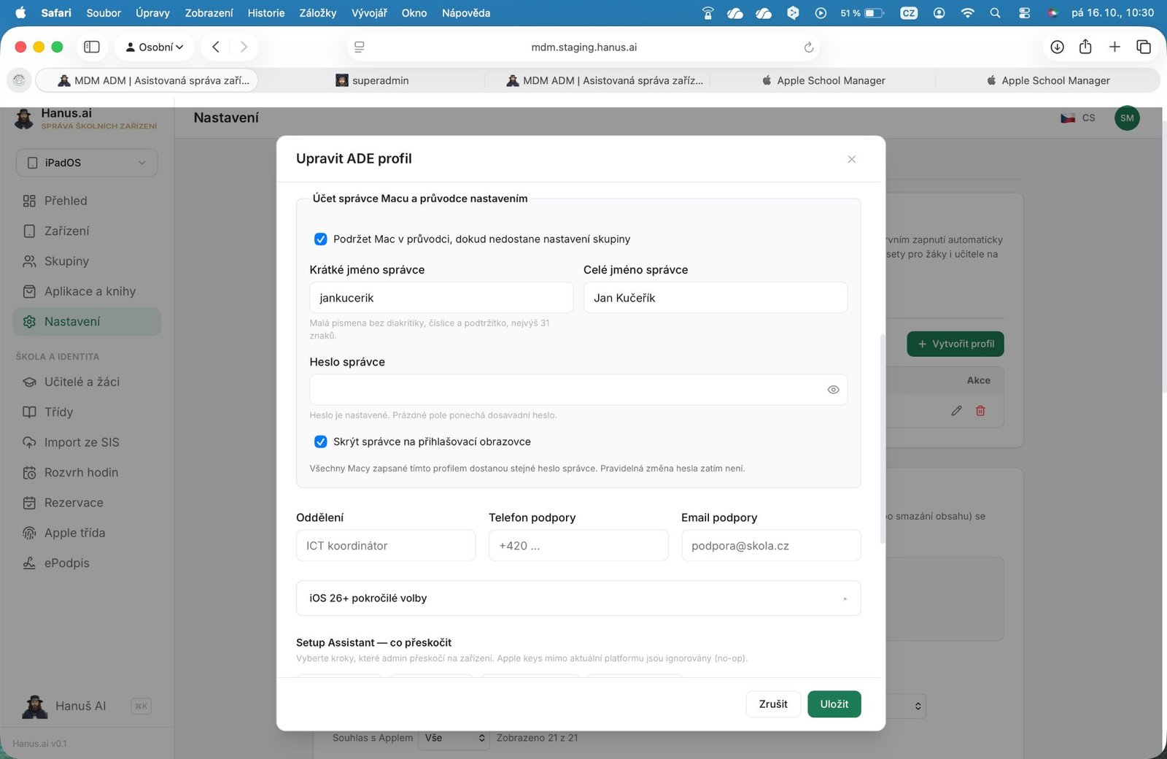Switch language via CS flag
This screenshot has width=1167, height=759.
coord(1078,118)
